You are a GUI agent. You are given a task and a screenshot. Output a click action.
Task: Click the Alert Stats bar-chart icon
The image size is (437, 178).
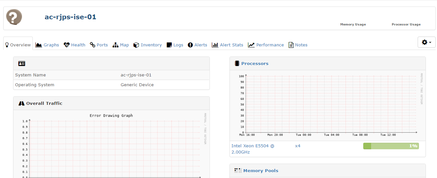pos(215,45)
